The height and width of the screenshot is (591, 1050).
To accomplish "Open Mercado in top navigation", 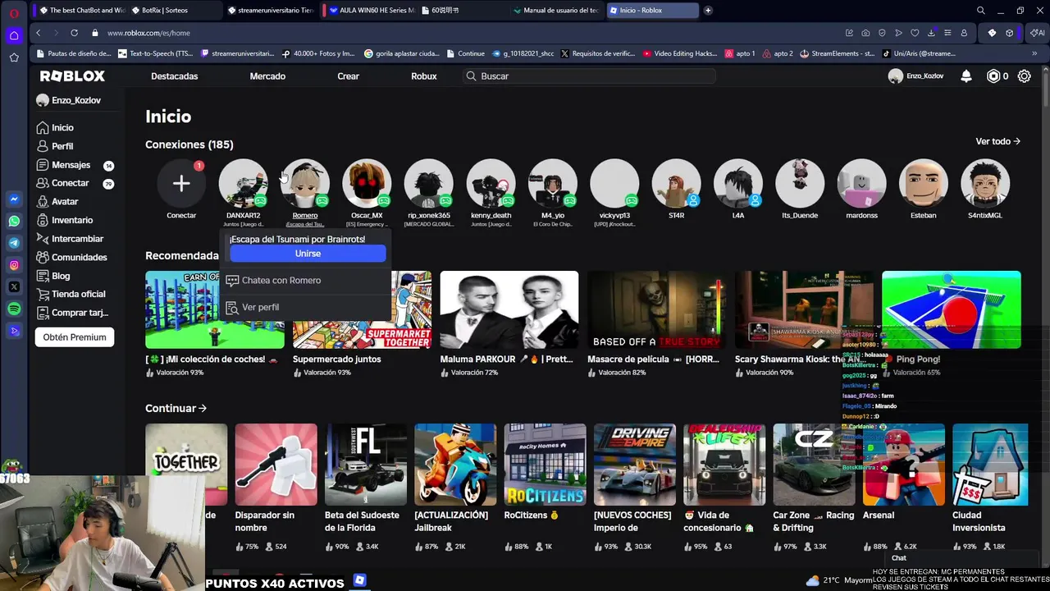I will coord(267,76).
